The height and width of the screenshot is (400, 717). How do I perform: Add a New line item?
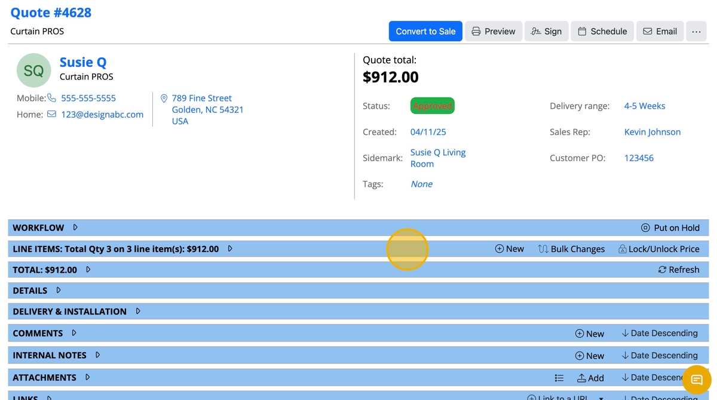click(510, 249)
